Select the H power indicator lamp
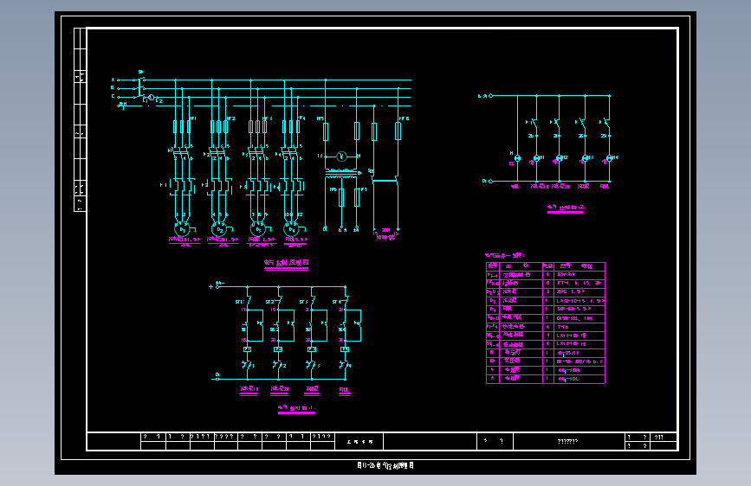Viewport: 751px width, 486px height. (x=517, y=158)
